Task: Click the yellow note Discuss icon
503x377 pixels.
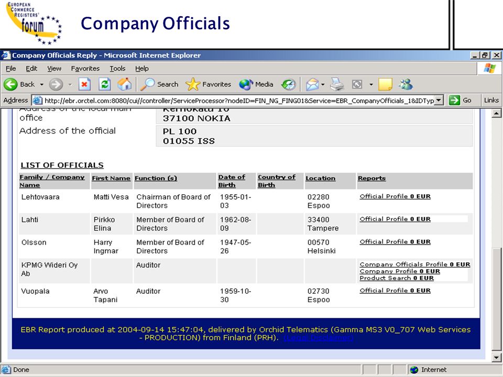Action: coord(385,84)
